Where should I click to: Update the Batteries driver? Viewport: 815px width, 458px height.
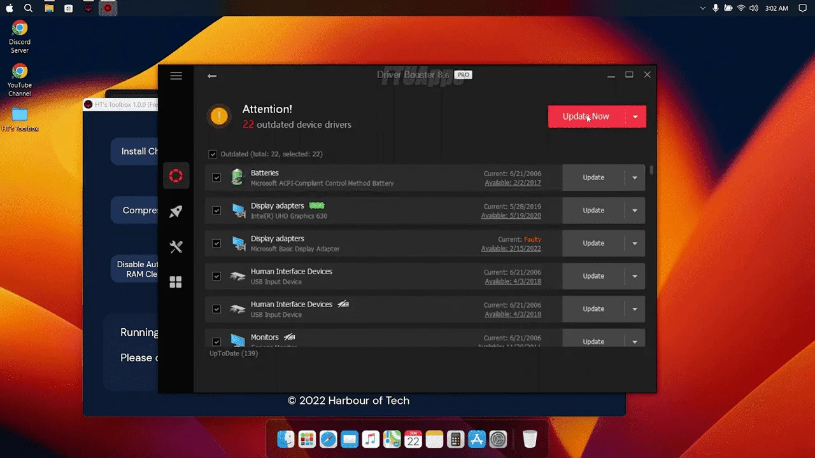593,177
